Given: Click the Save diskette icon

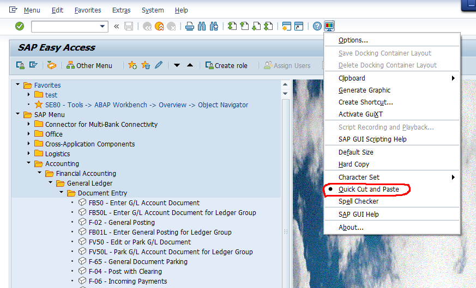Looking at the screenshot, I should 129,26.
